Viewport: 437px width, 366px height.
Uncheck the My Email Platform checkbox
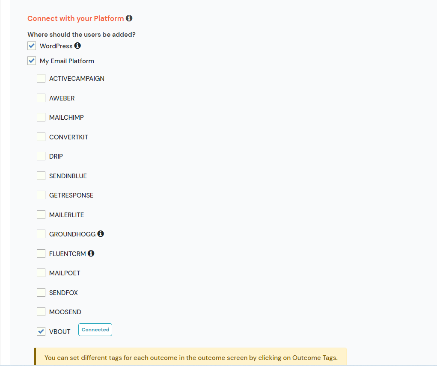point(32,61)
